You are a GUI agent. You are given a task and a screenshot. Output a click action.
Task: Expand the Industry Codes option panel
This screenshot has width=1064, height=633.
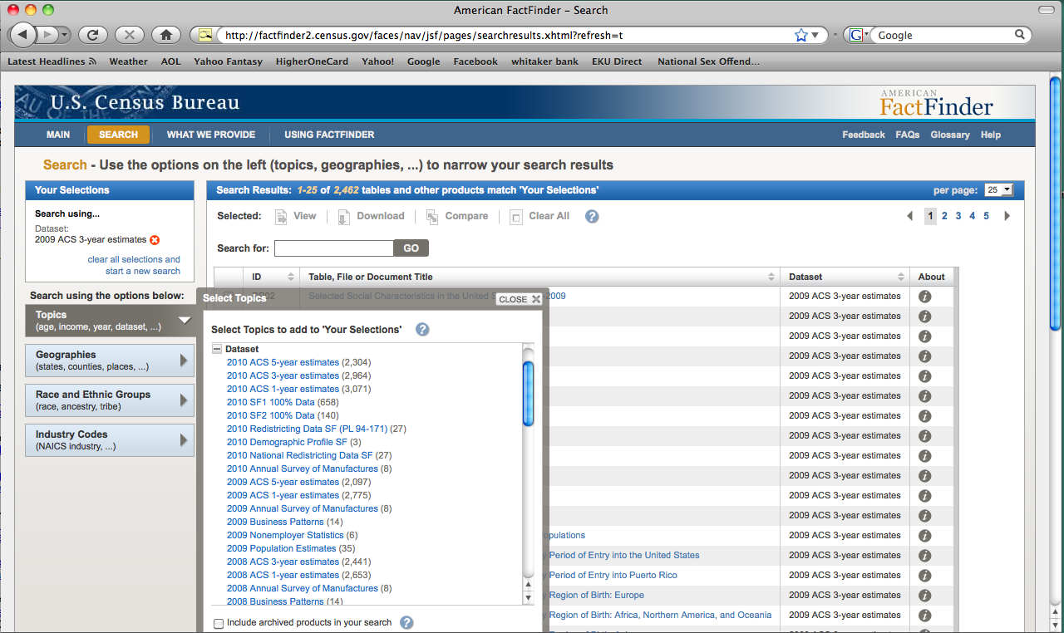pos(110,440)
